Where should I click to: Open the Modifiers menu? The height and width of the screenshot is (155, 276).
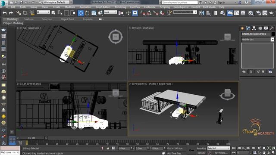pyautogui.click(x=70, y=7)
